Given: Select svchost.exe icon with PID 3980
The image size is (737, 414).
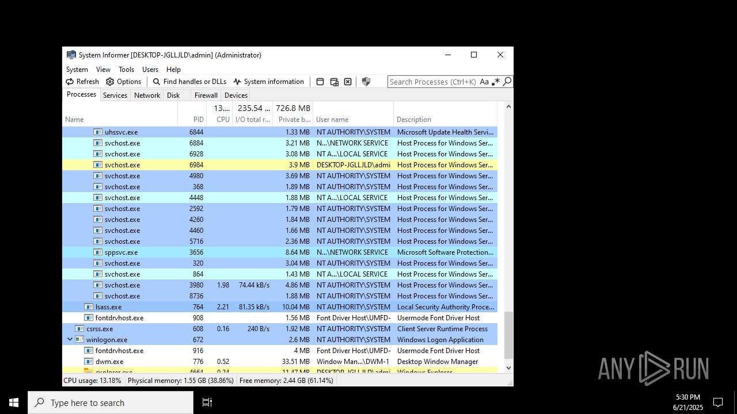Looking at the screenshot, I should point(98,285).
